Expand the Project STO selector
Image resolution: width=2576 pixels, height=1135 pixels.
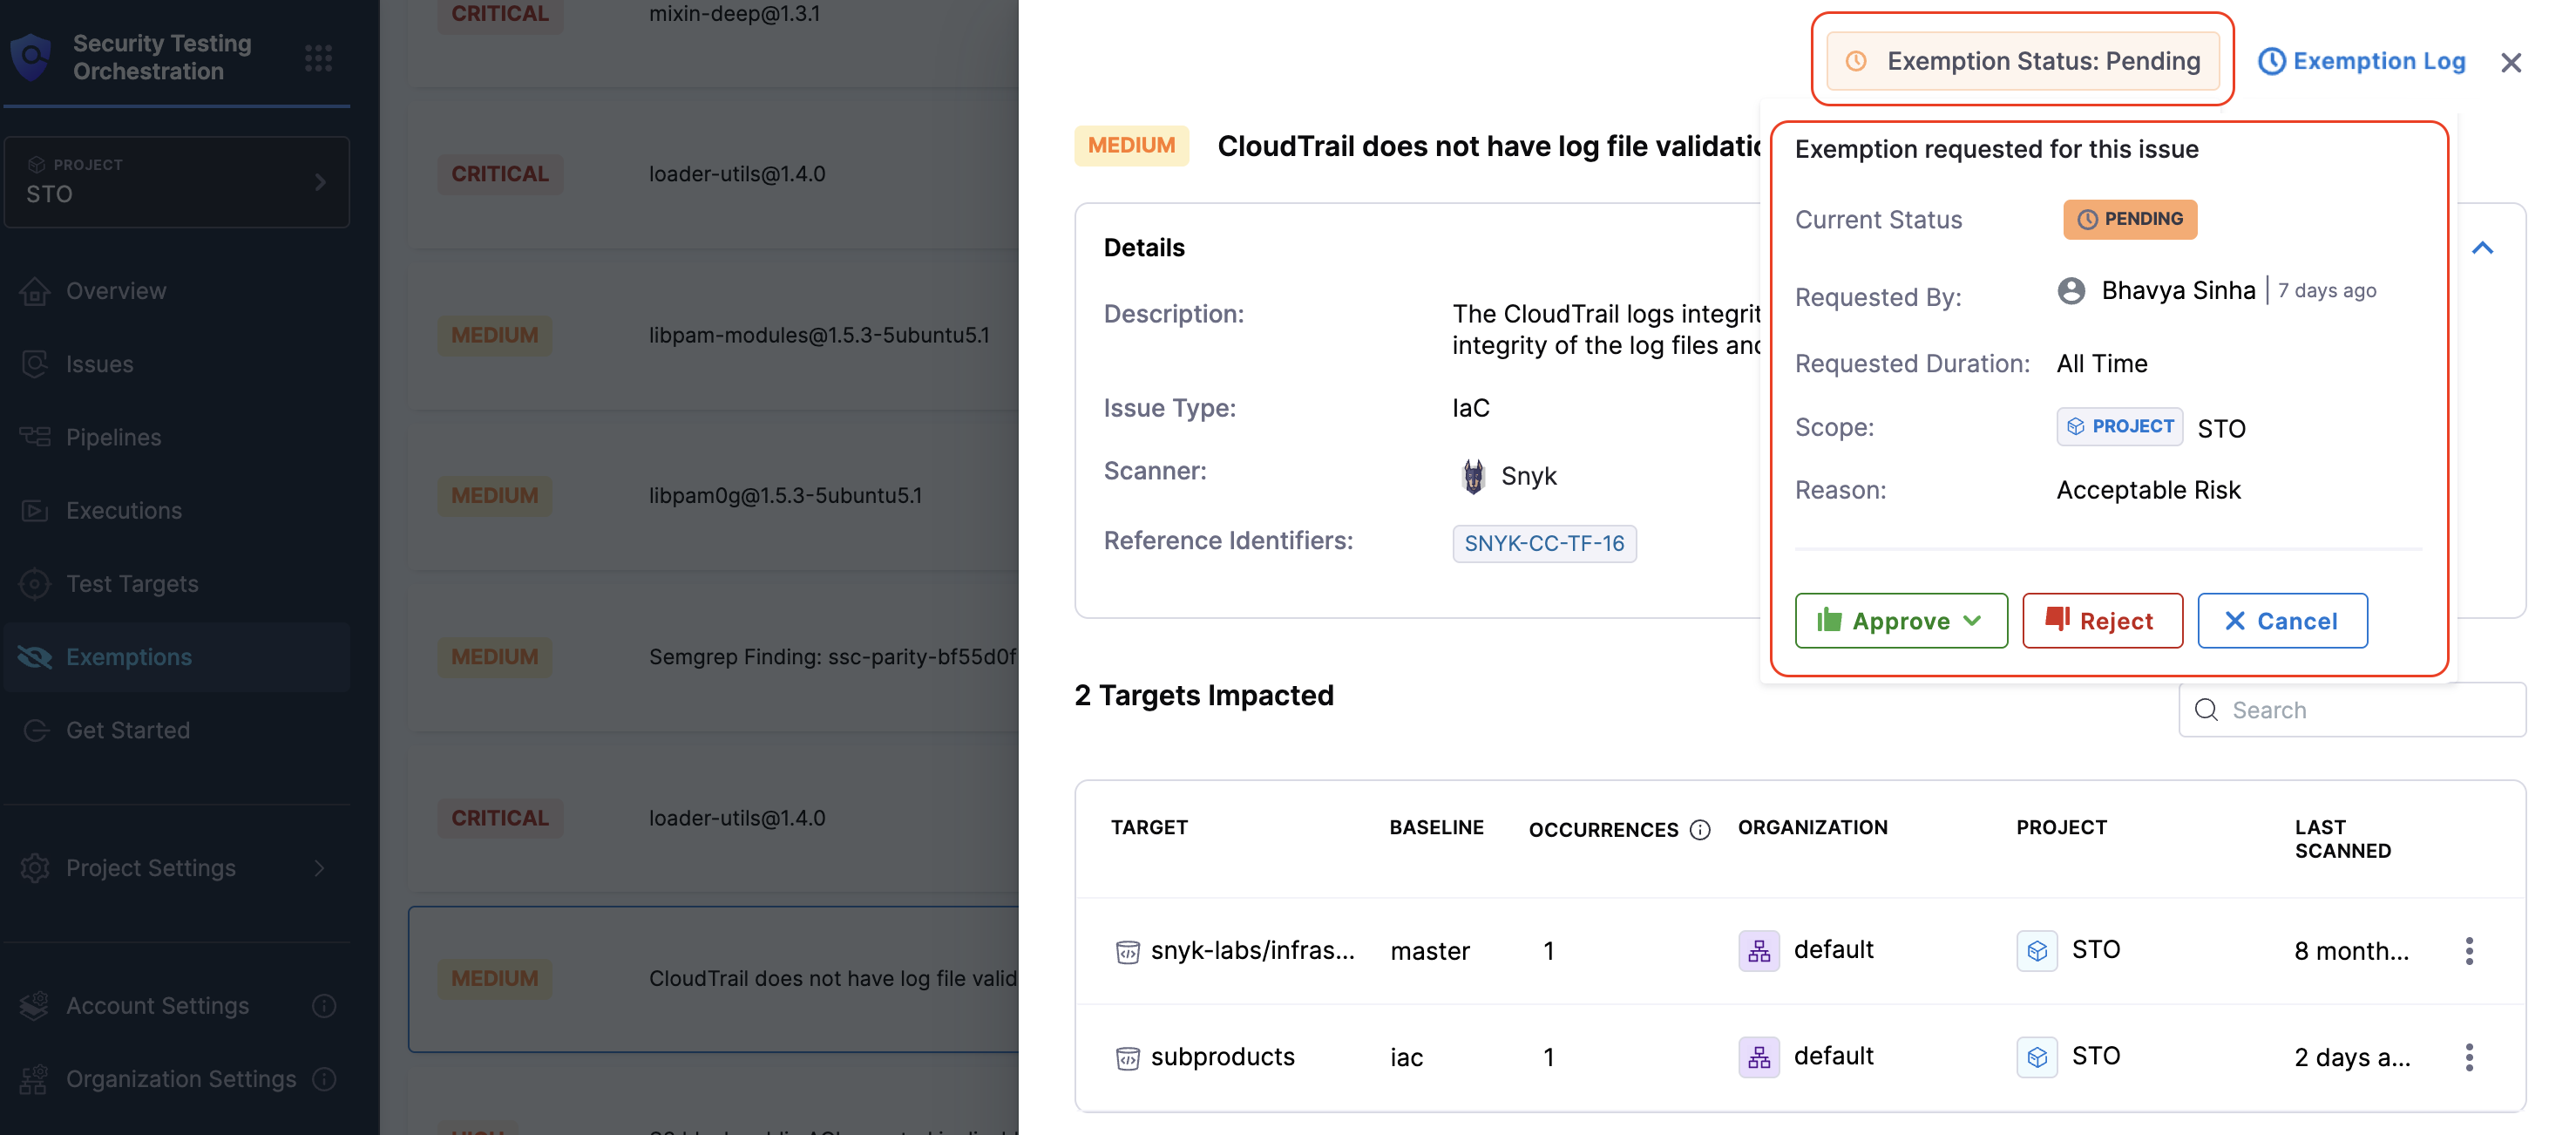(x=177, y=182)
